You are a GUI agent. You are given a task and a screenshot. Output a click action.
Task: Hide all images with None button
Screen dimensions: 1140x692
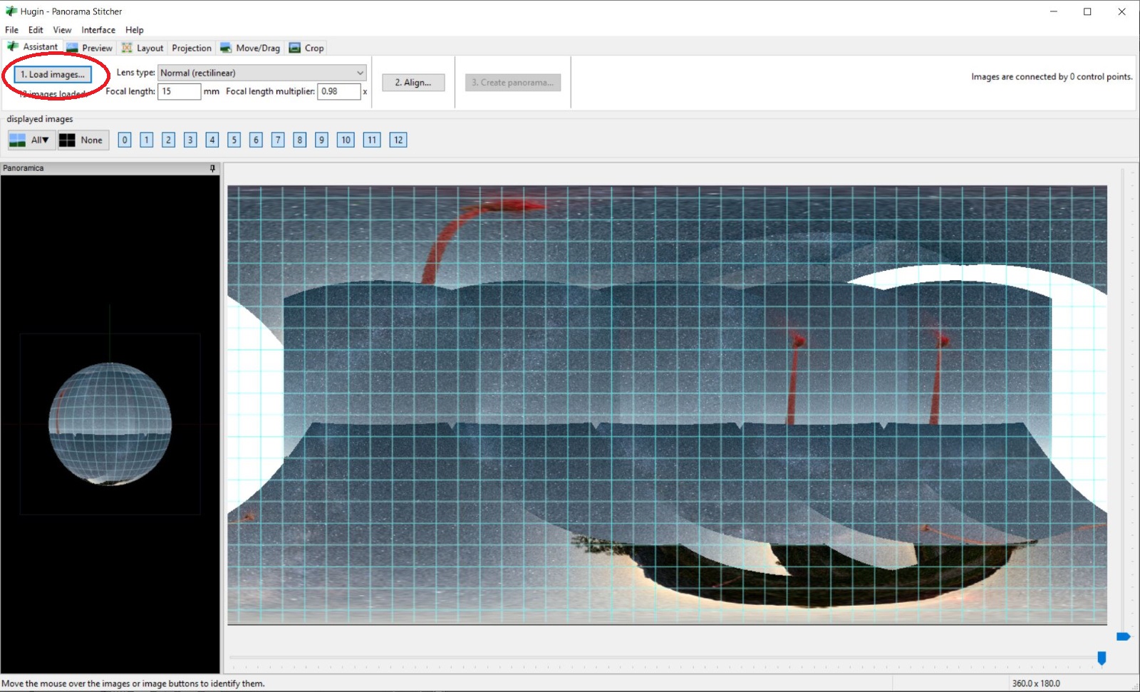point(83,140)
